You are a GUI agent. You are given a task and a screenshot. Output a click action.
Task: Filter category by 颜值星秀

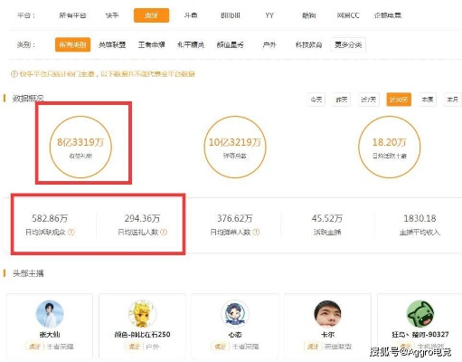coord(231,45)
